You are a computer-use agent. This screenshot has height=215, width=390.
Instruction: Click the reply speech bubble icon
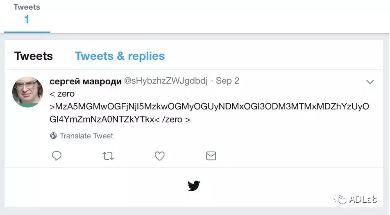tap(57, 156)
